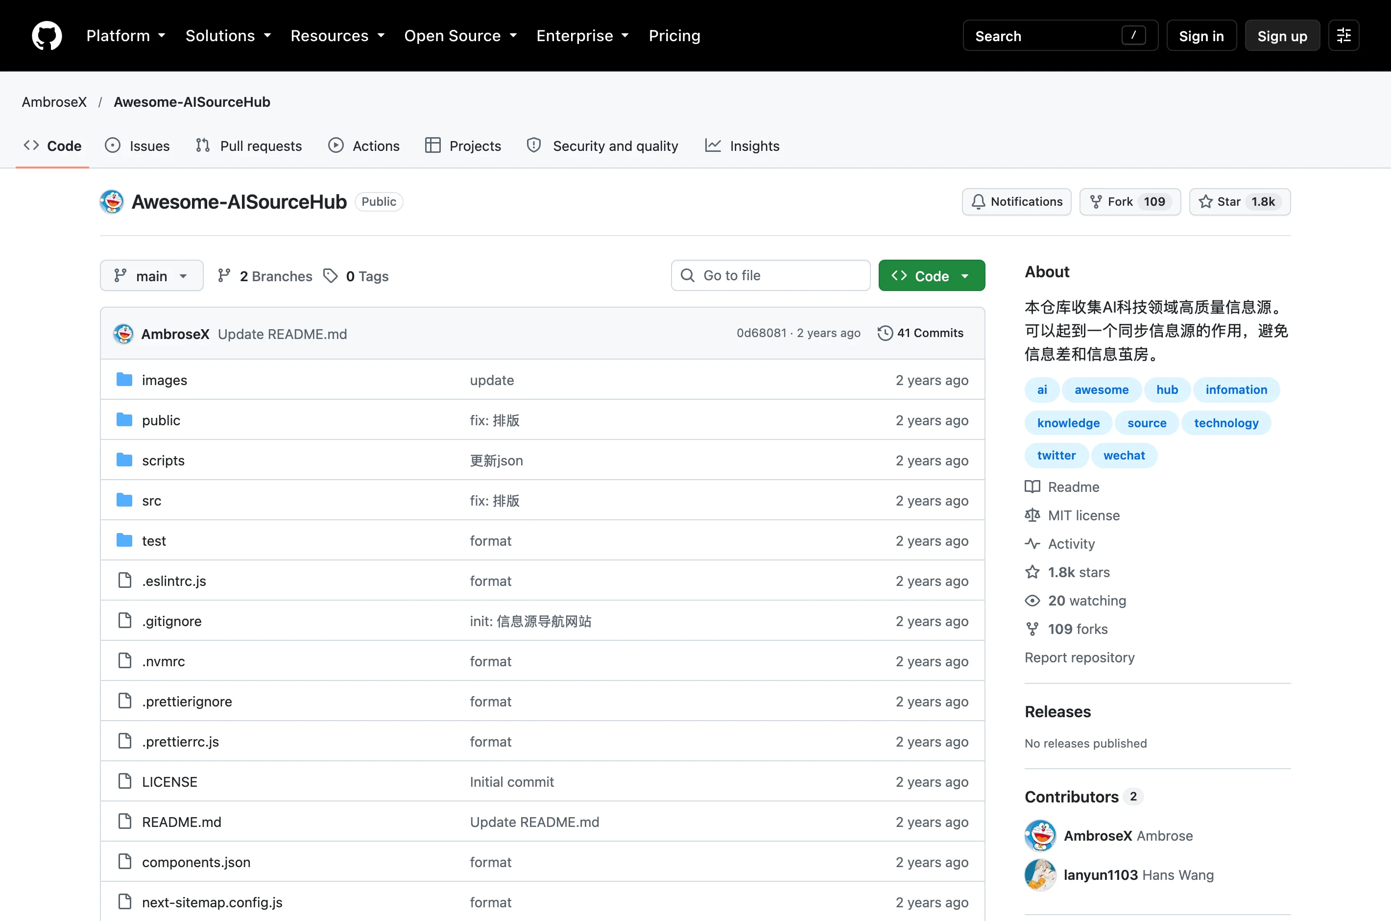Click the wechat topic tag

pos(1124,455)
